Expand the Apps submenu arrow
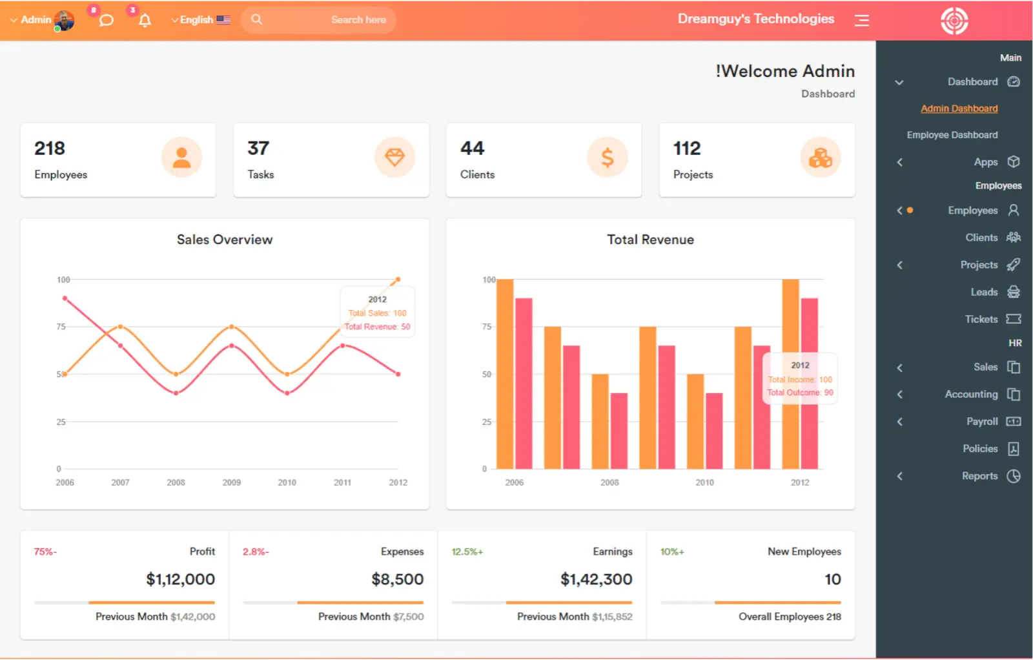 pyautogui.click(x=899, y=162)
